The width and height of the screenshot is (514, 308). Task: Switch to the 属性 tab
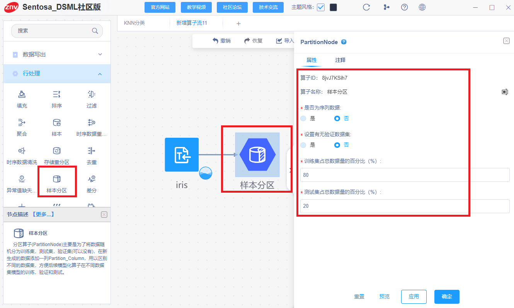(311, 60)
